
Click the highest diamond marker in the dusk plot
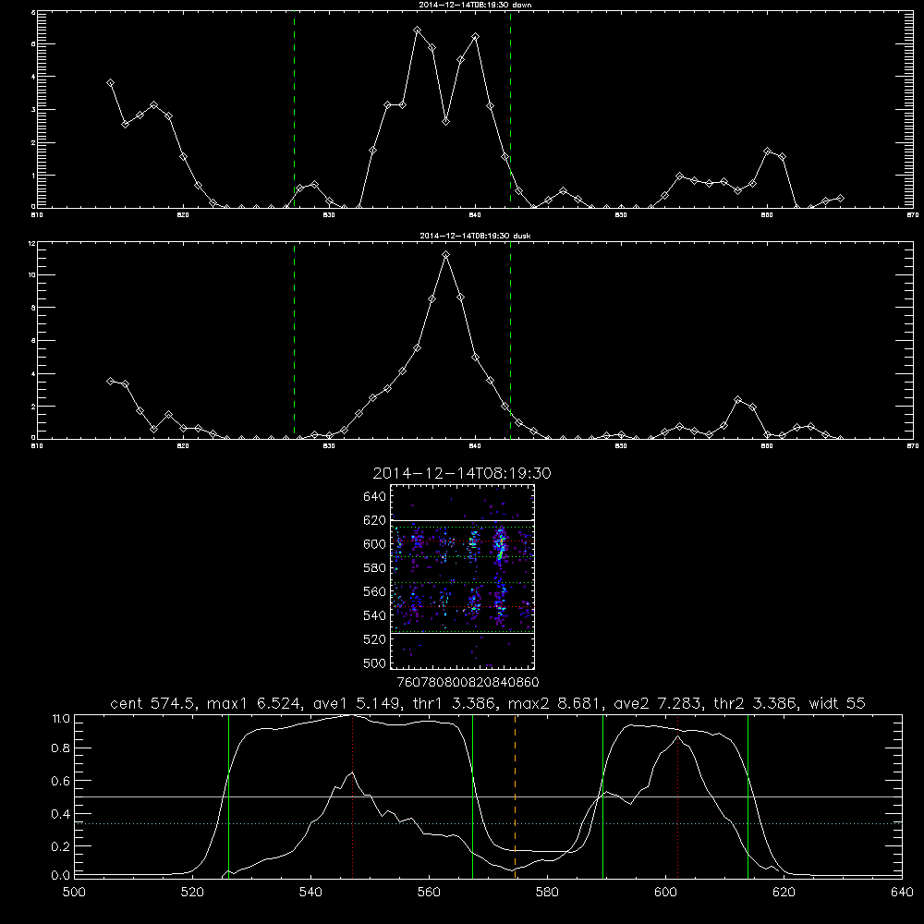coord(446,255)
